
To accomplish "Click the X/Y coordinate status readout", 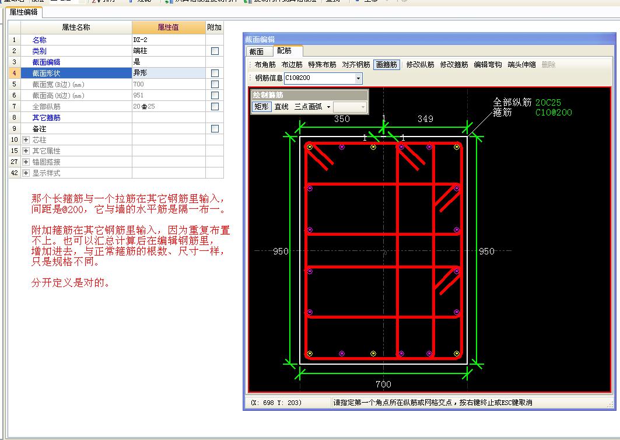I will click(276, 403).
